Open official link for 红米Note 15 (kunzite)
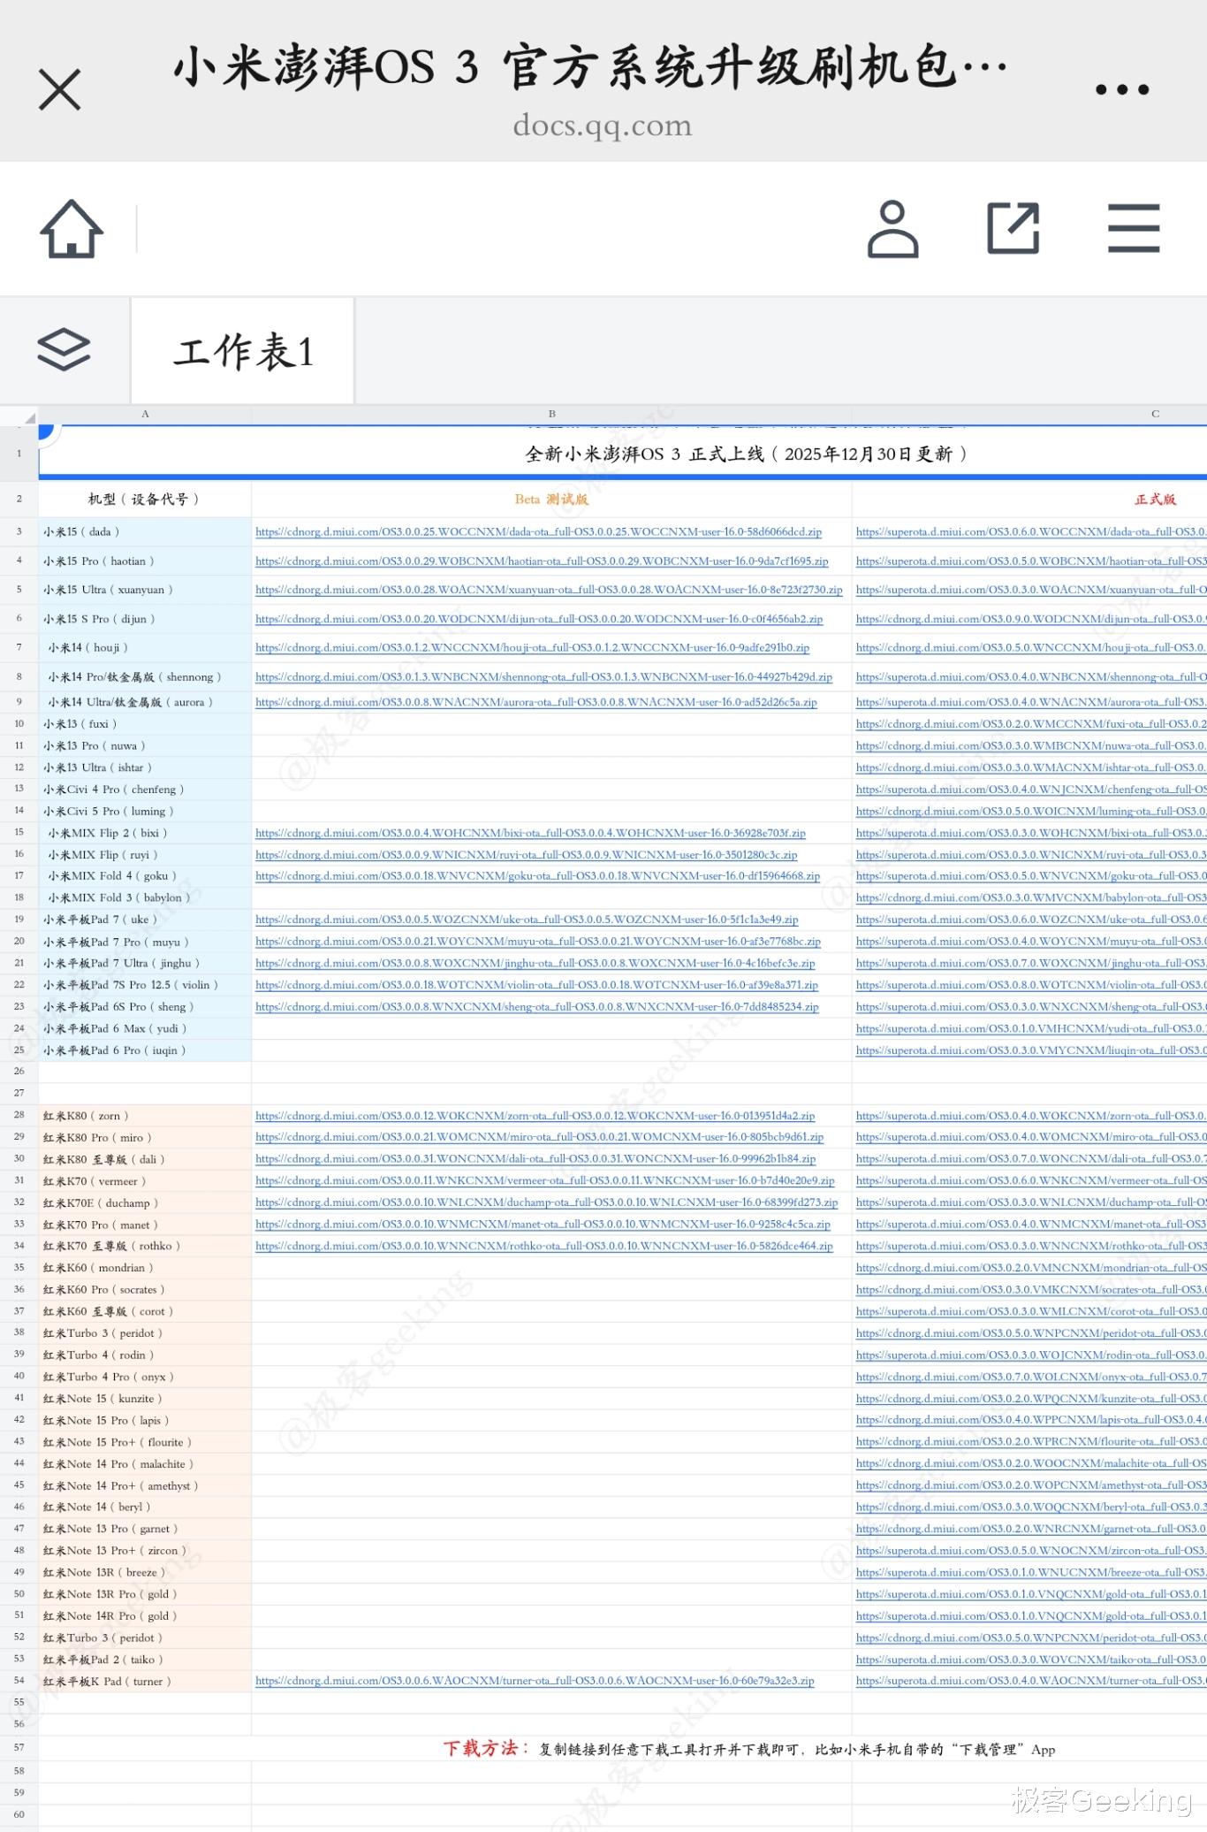 [x=1031, y=1399]
